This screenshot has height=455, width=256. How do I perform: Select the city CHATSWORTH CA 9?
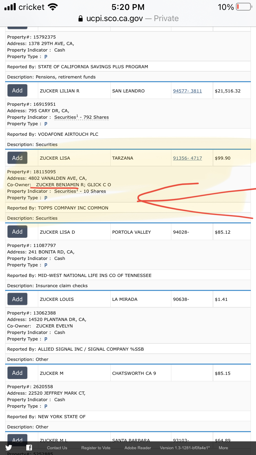(x=134, y=373)
